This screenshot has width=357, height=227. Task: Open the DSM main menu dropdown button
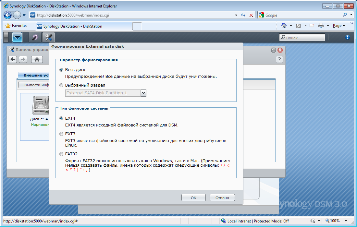[17, 37]
